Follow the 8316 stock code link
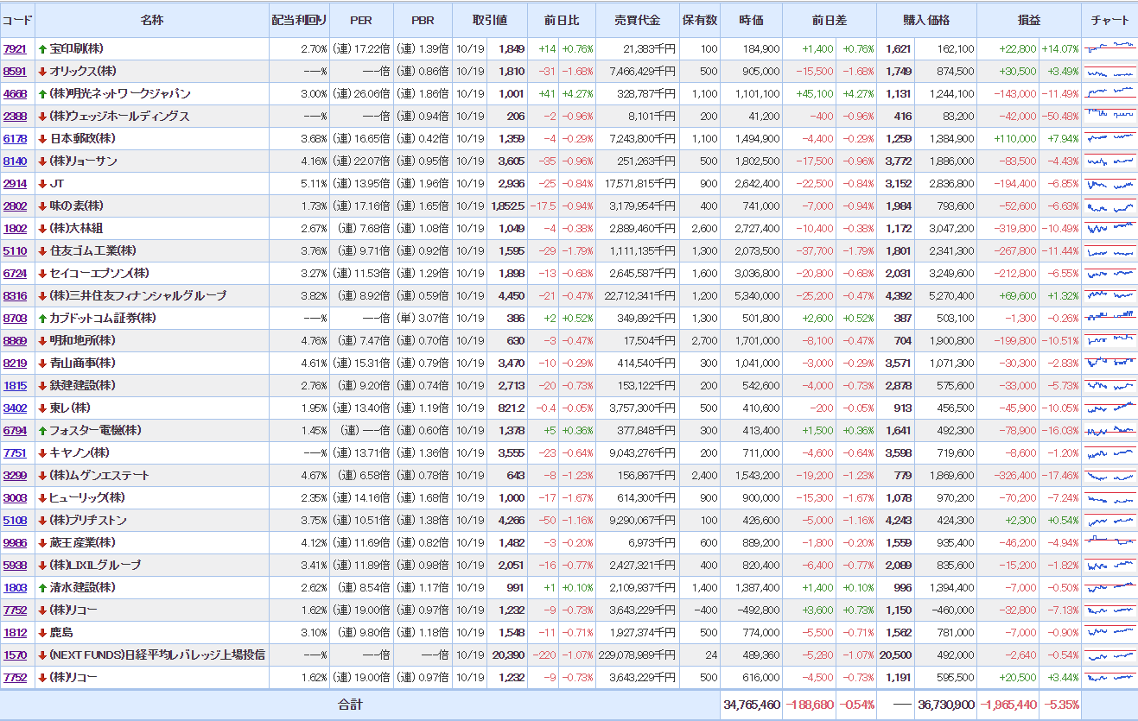The width and height of the screenshot is (1138, 721). point(15,296)
